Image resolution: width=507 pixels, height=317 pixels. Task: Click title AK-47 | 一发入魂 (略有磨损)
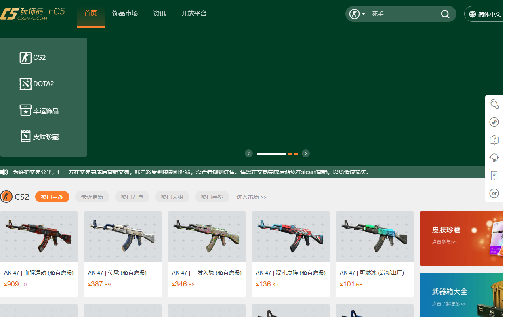pyautogui.click(x=207, y=273)
